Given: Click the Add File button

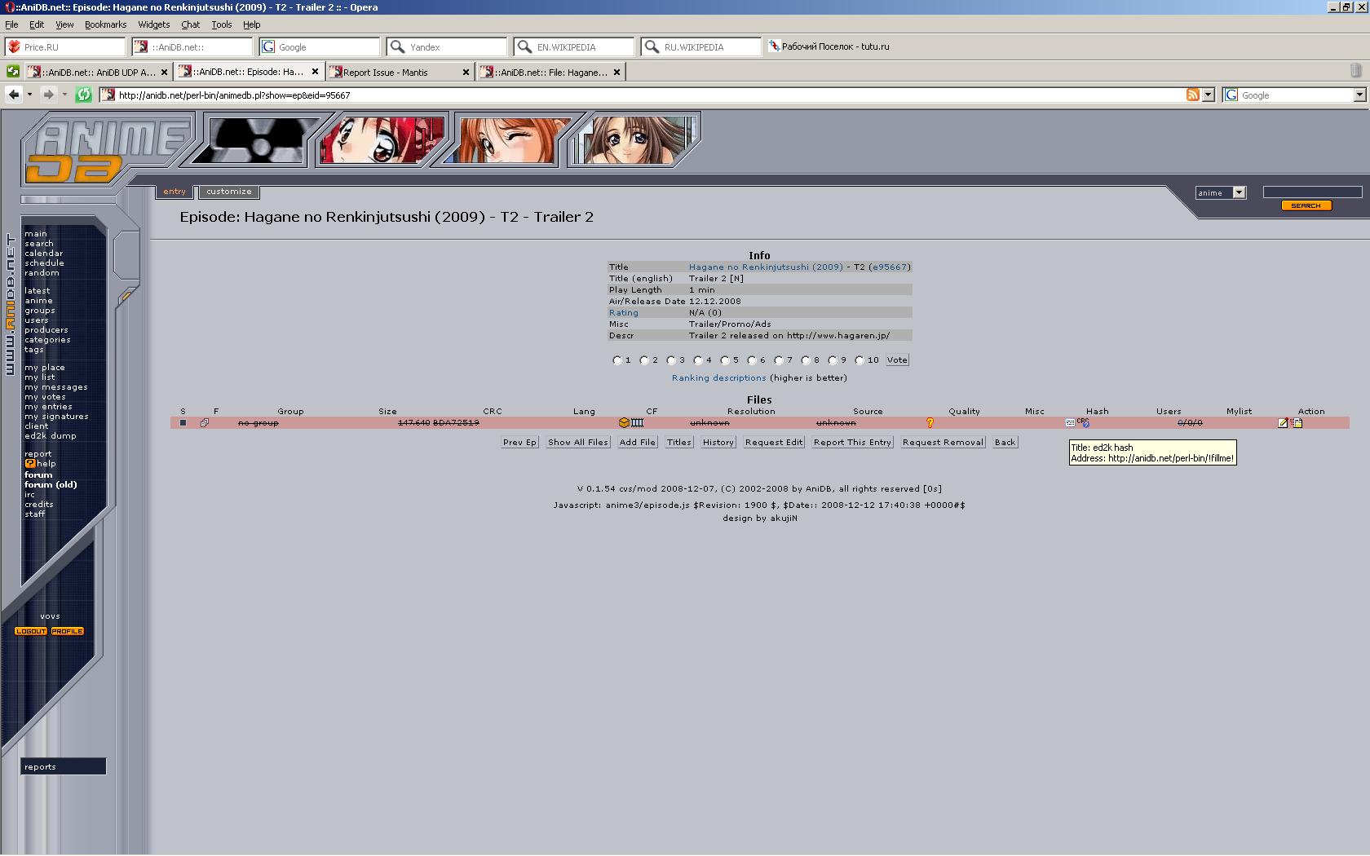Looking at the screenshot, I should click(x=637, y=443).
